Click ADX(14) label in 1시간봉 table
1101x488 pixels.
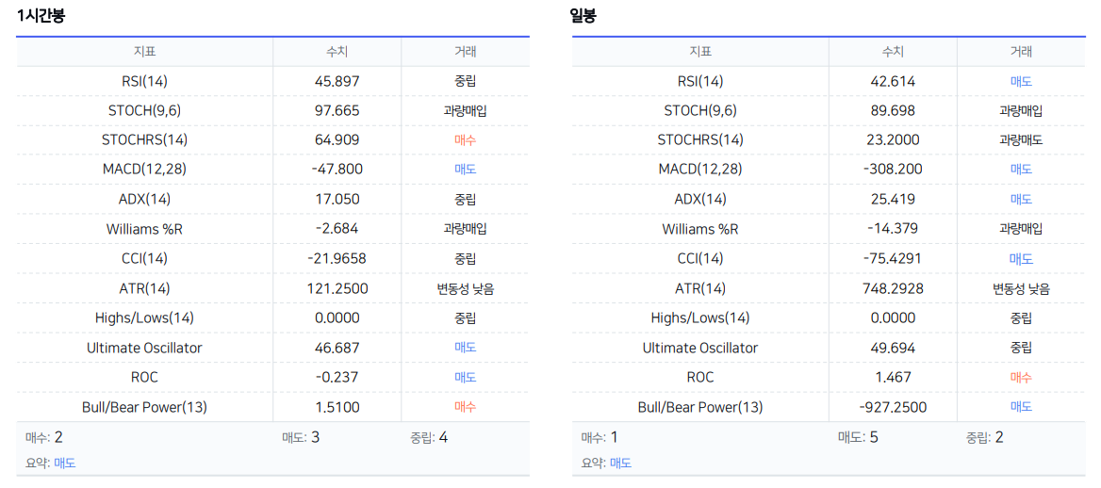(x=144, y=200)
